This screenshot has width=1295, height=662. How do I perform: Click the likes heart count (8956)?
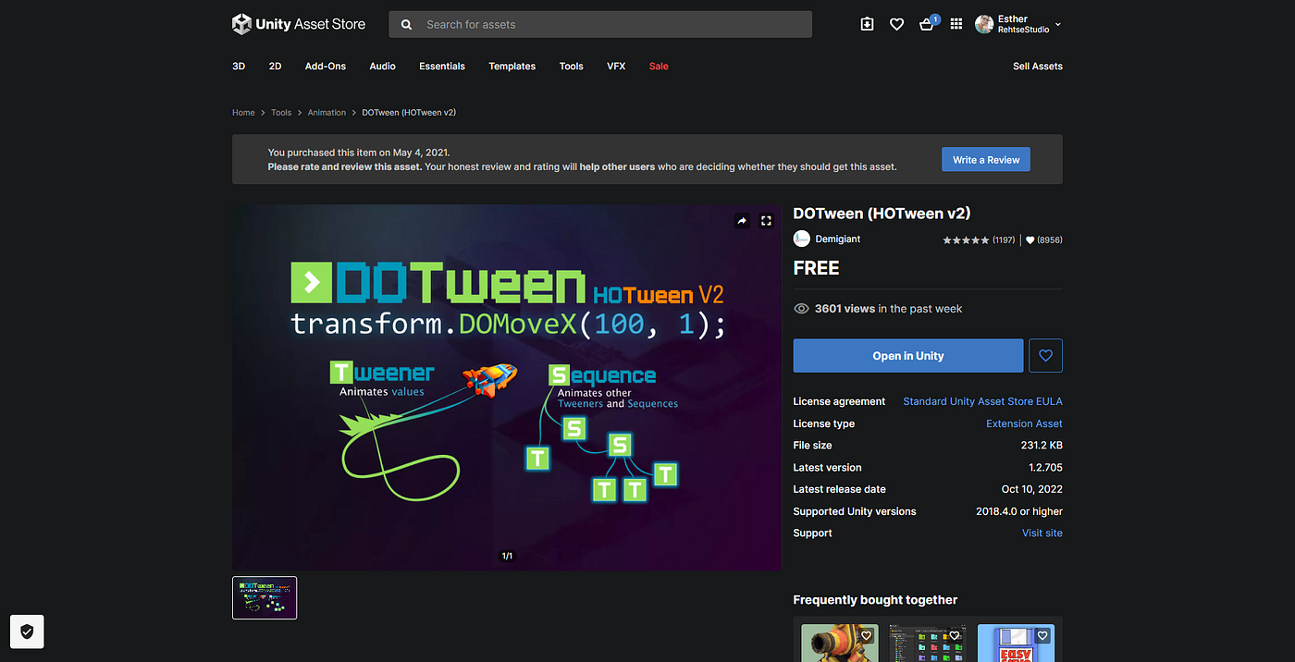point(1043,239)
